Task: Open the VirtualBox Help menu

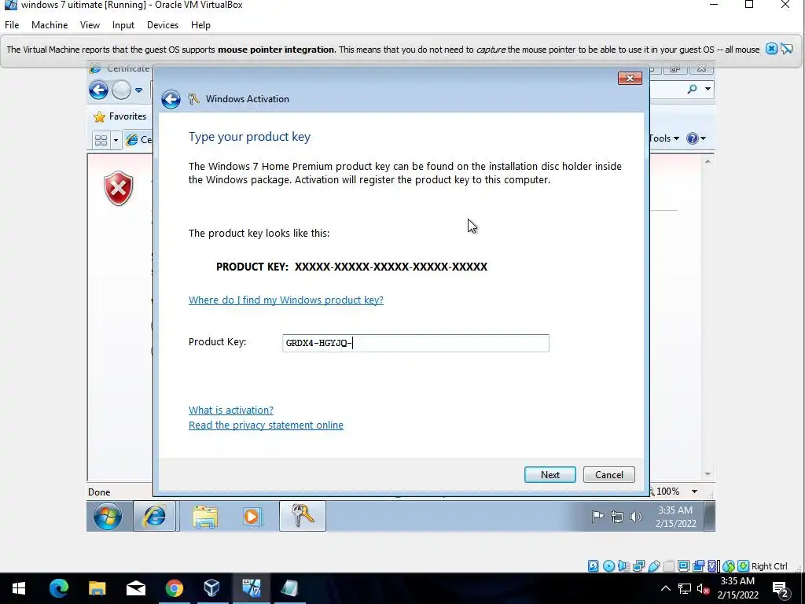Action: (200, 25)
